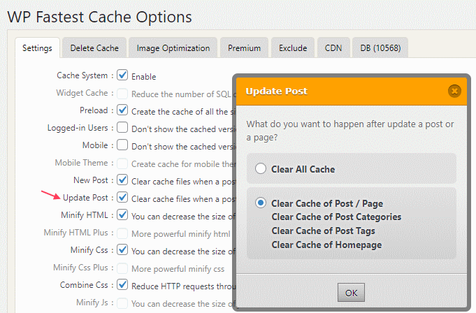Toggle the Update Post checkbox

[x=122, y=197]
